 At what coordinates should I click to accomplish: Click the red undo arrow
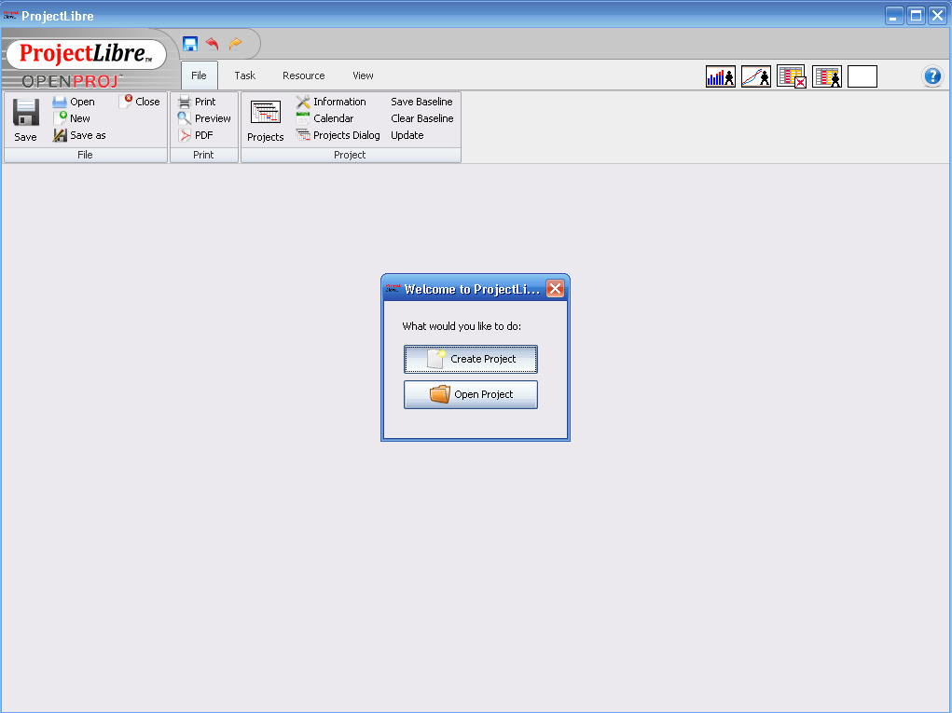(212, 44)
